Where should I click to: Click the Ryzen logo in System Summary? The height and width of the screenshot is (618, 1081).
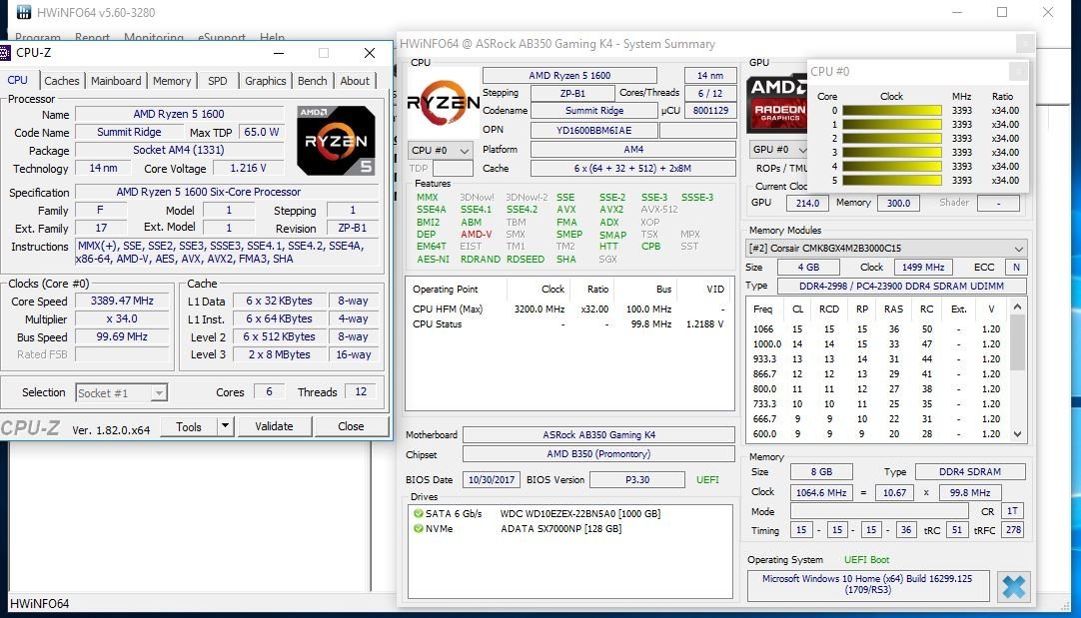[444, 103]
